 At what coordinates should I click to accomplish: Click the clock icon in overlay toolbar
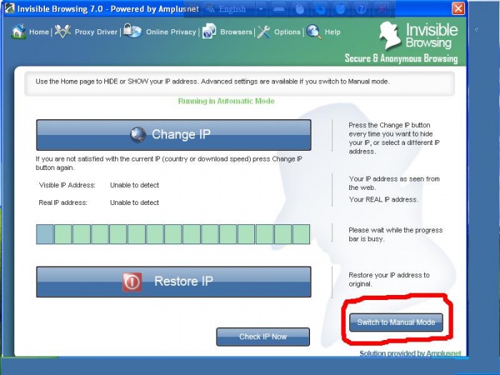pos(340,9)
